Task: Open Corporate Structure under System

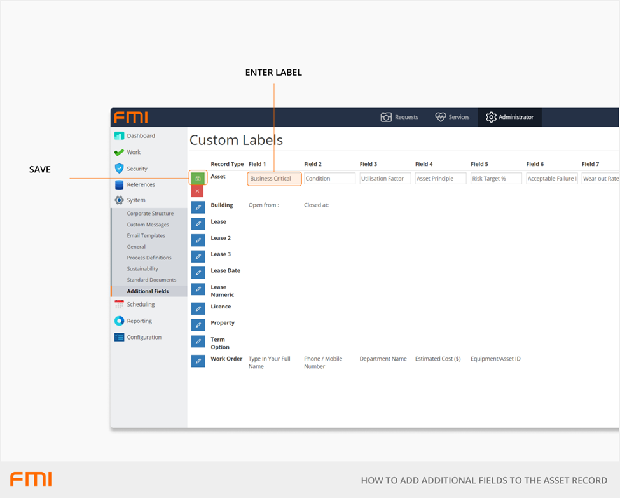Action: click(x=149, y=214)
